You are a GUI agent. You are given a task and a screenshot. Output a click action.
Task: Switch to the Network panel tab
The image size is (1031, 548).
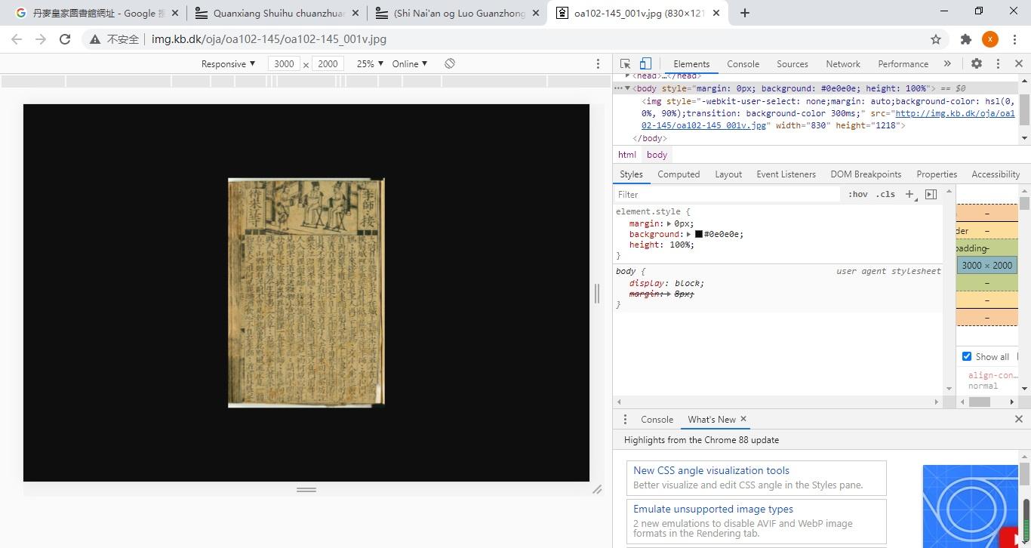coord(842,64)
